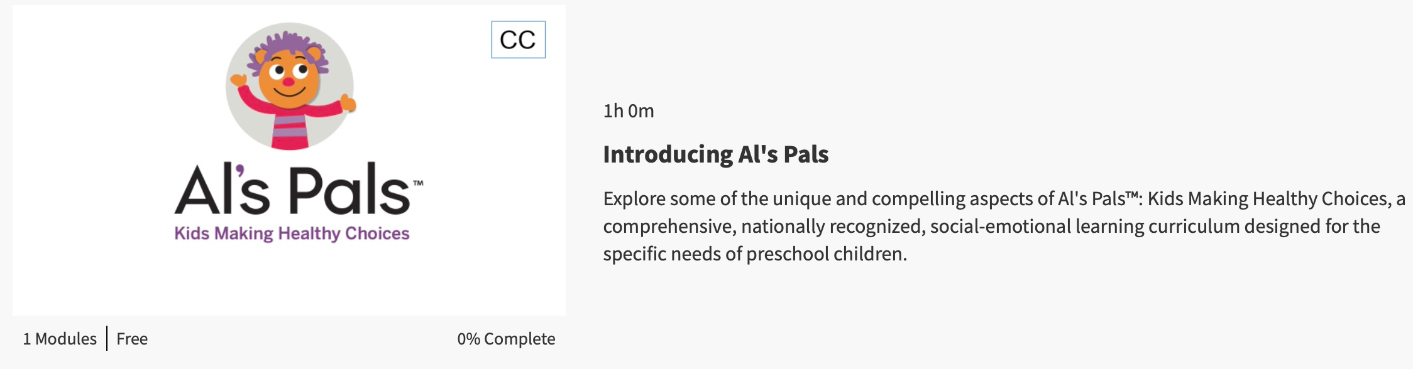The height and width of the screenshot is (369, 1413).
Task: Click the 0% Complete progress indicator
Action: pos(506,339)
